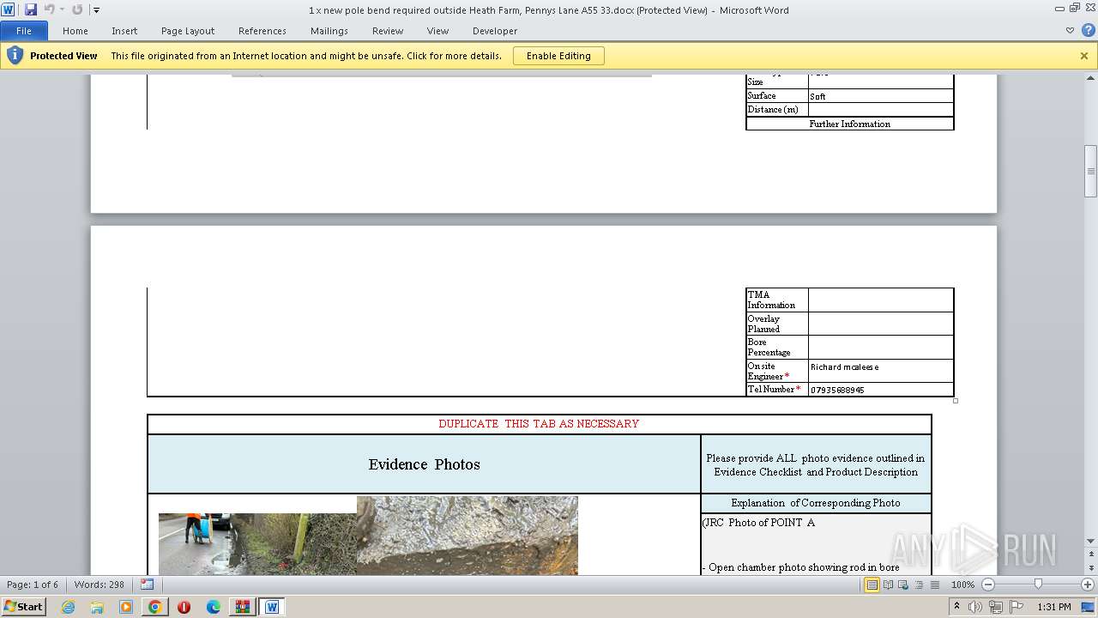Click the Word application icon in title bar
Image resolution: width=1098 pixels, height=618 pixels.
click(9, 9)
